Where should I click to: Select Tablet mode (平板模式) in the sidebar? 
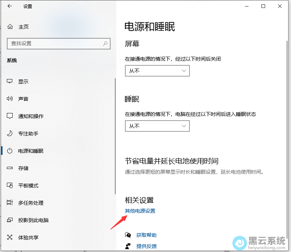tap(28, 186)
